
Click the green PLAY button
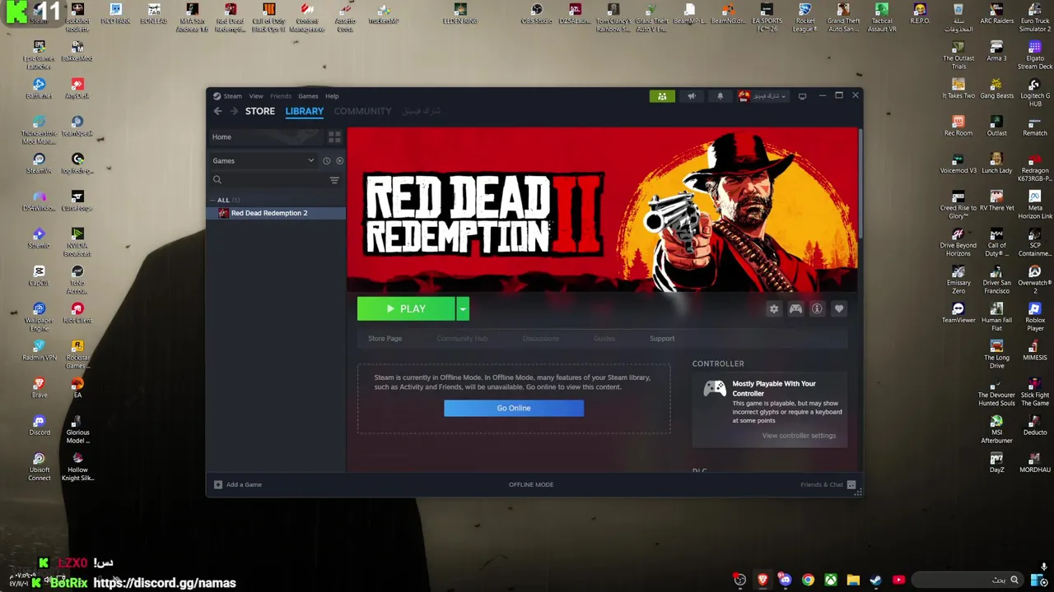407,309
